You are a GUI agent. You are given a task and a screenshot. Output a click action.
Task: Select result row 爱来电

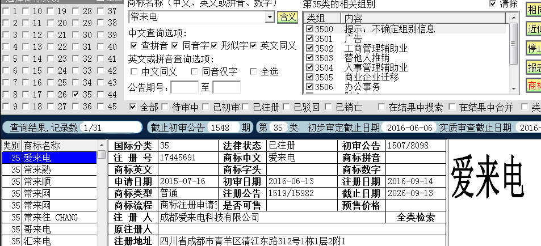49,158
